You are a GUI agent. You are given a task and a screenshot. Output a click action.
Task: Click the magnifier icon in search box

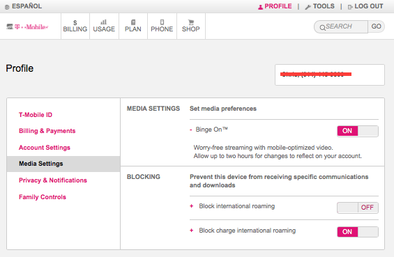(322, 28)
